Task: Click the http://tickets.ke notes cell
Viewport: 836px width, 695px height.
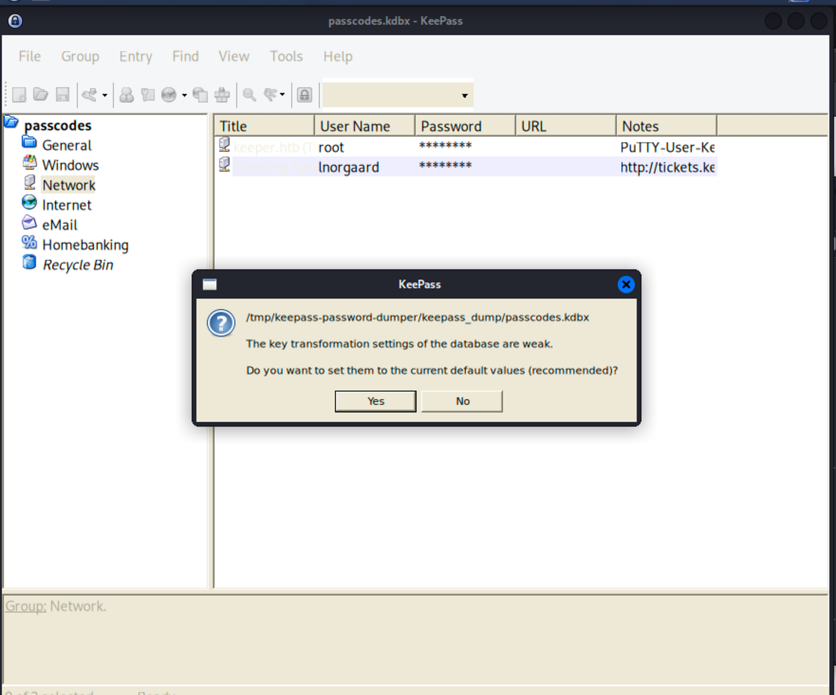Action: point(667,167)
